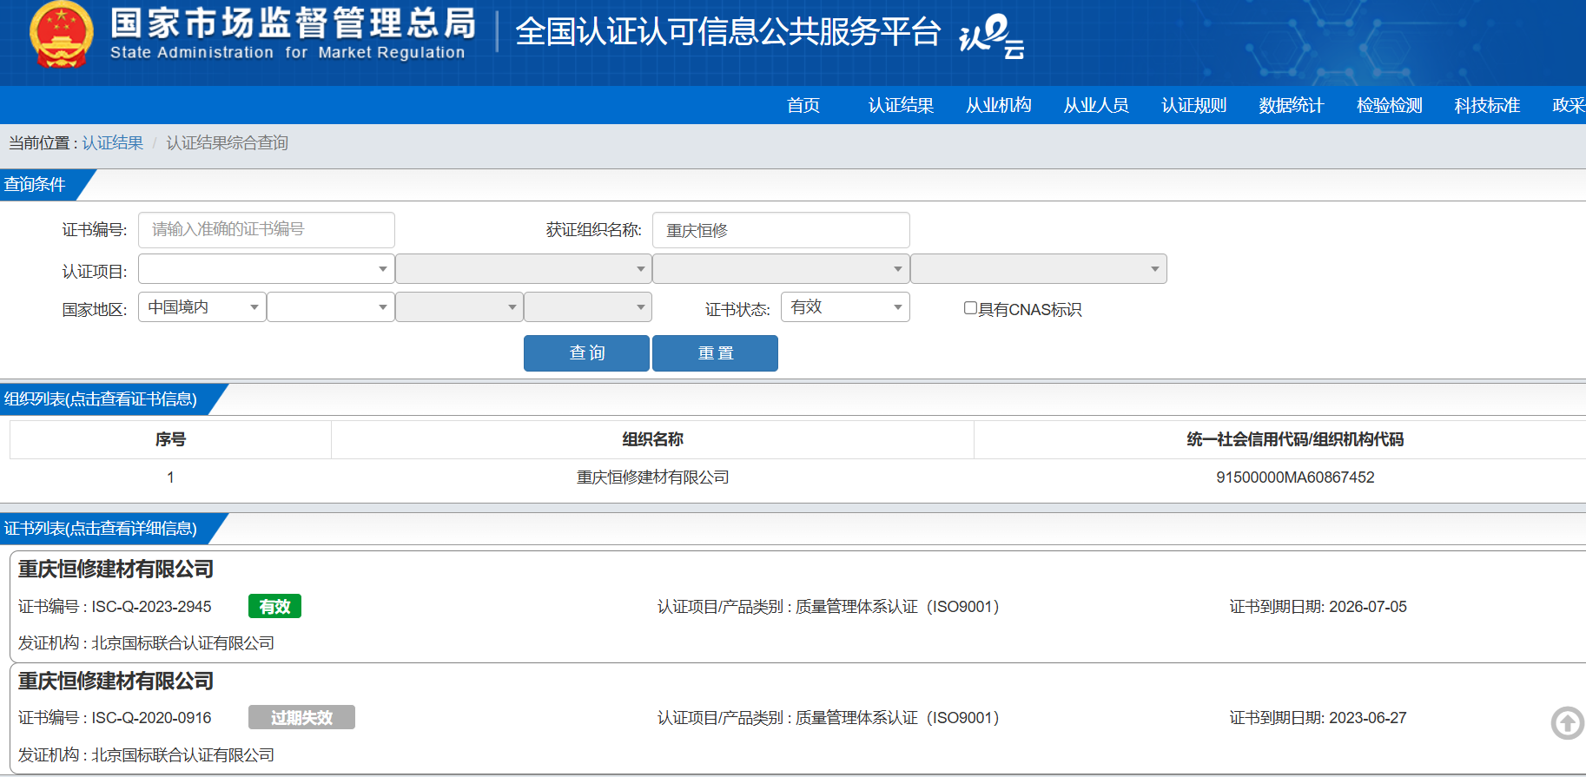Click the 序号 column header

170,439
